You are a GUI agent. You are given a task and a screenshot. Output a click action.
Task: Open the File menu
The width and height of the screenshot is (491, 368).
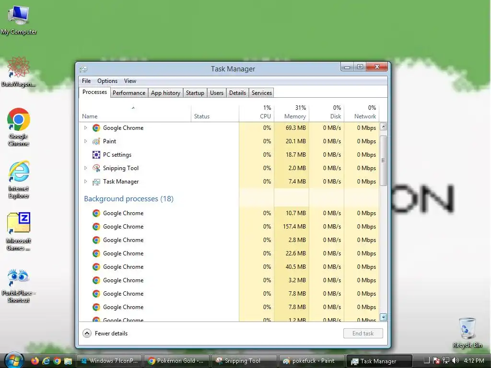(86, 80)
